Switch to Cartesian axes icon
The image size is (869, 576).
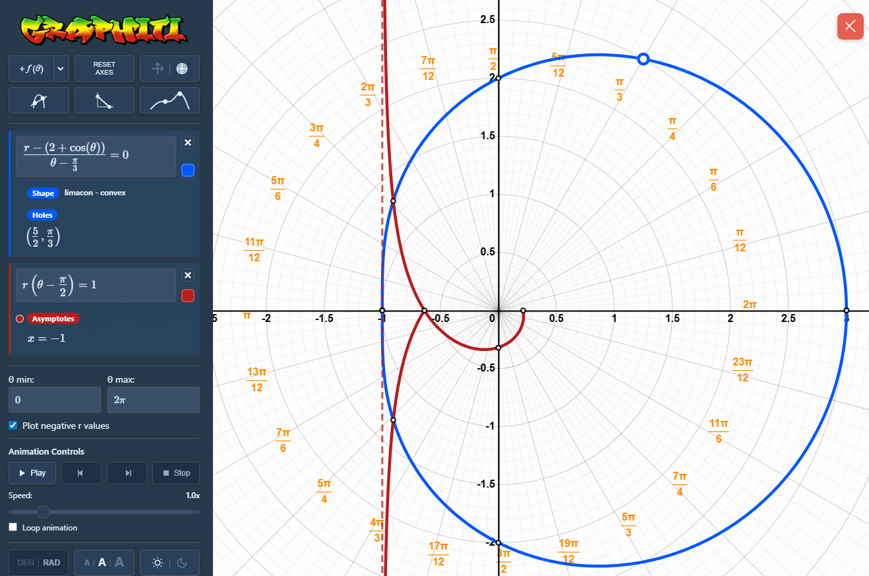coord(158,69)
